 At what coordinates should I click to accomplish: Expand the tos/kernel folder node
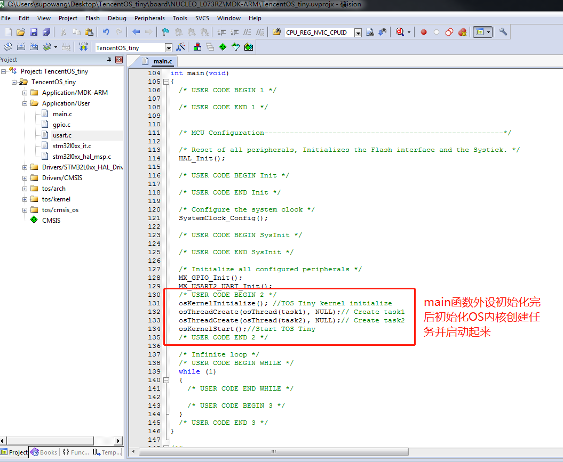click(25, 199)
